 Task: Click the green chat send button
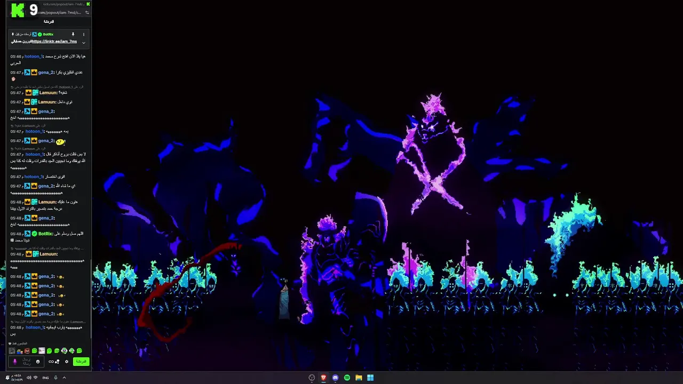pyautogui.click(x=81, y=362)
